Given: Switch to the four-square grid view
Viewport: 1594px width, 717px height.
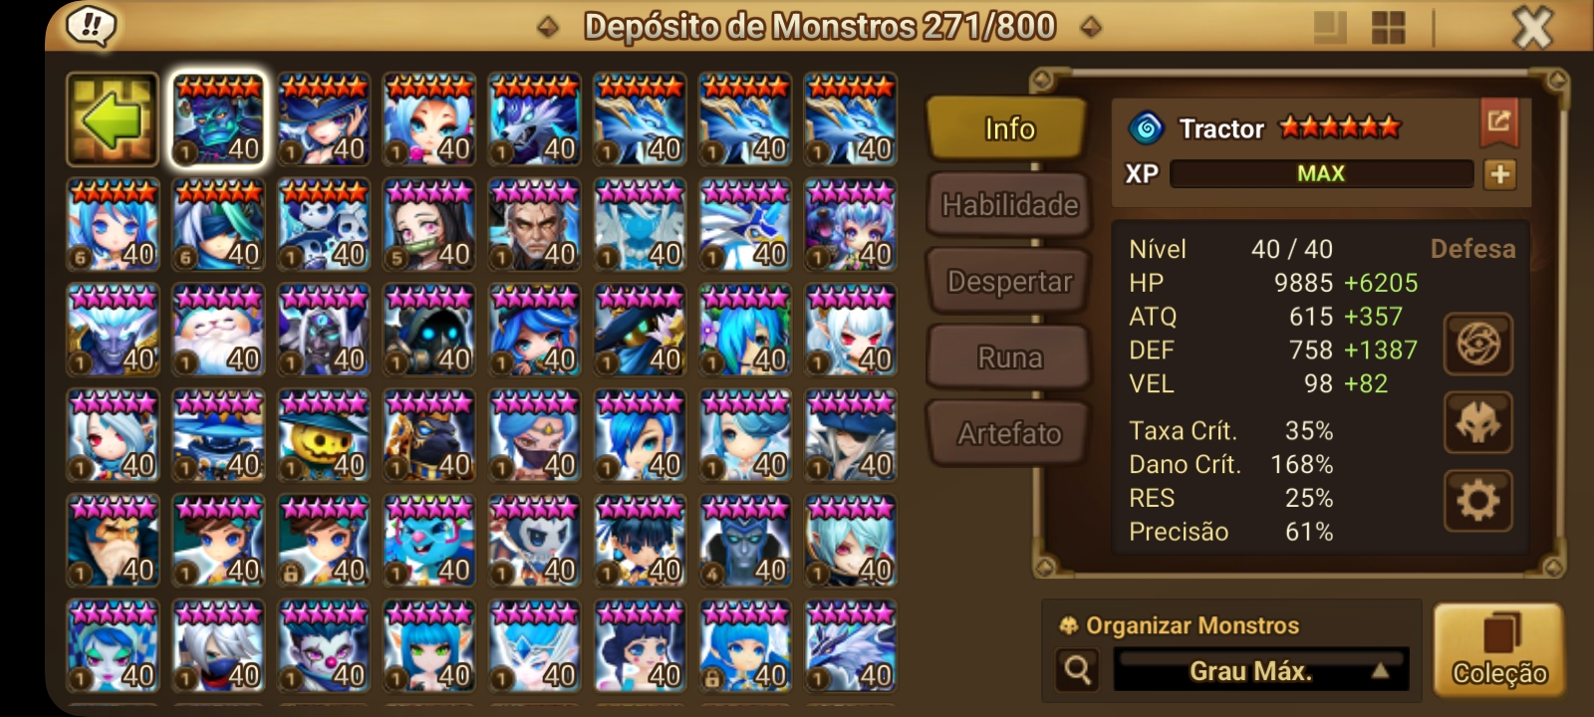Looking at the screenshot, I should (x=1389, y=28).
